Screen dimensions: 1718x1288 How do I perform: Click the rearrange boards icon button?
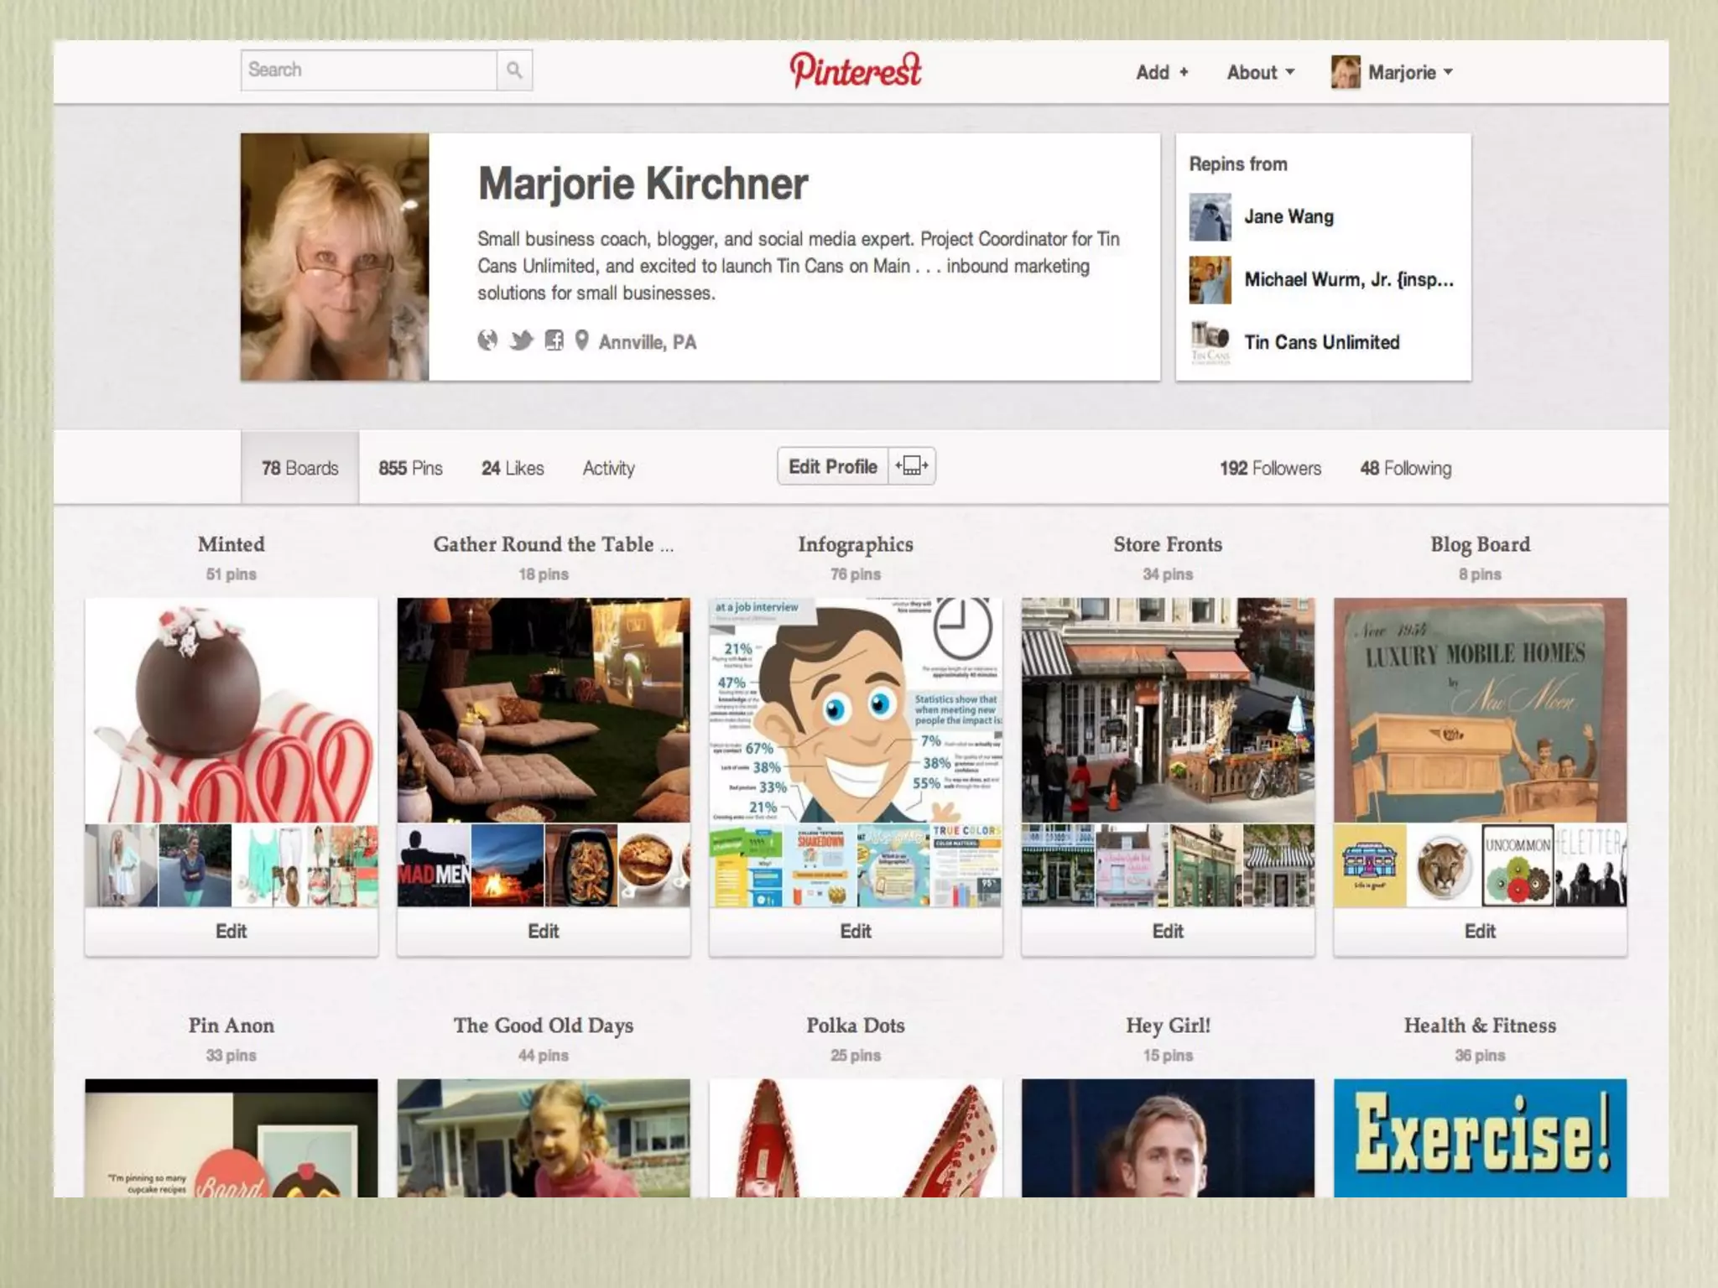point(912,466)
